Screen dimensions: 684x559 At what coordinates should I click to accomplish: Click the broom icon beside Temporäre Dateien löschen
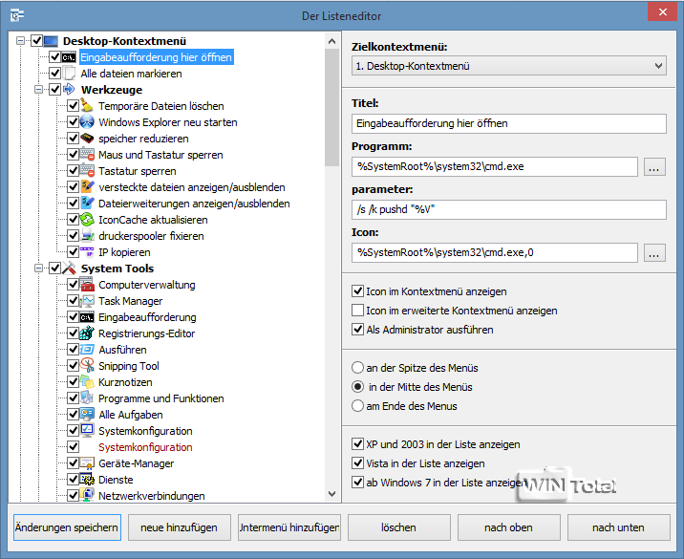tap(87, 106)
